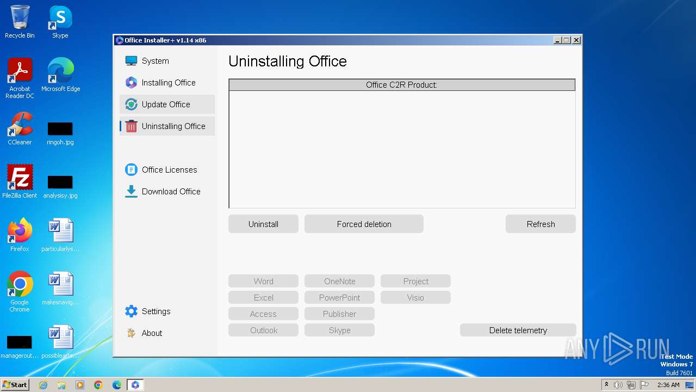696x392 pixels.
Task: Open Internet Explorer from the taskbar
Action: pos(43,385)
